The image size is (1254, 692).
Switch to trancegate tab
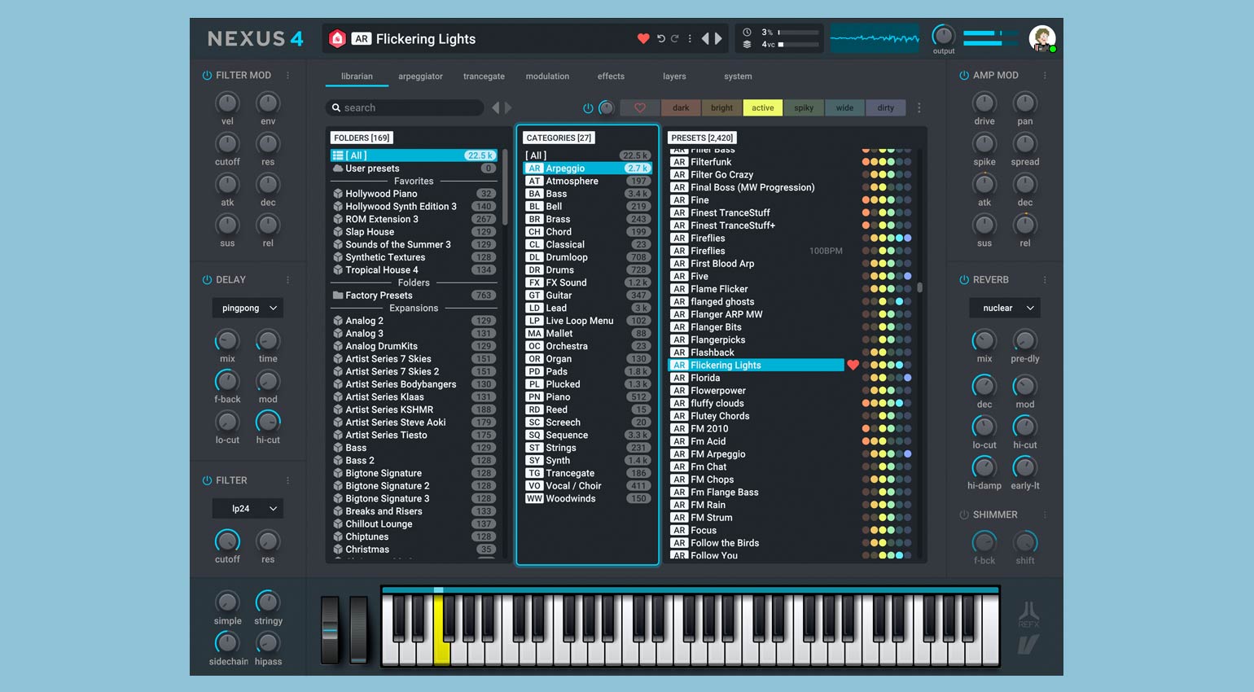(x=484, y=77)
